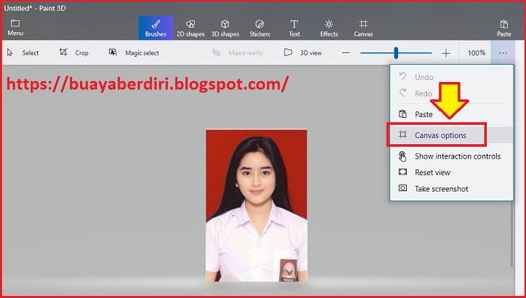Switch to the Stickers tab

click(x=259, y=28)
